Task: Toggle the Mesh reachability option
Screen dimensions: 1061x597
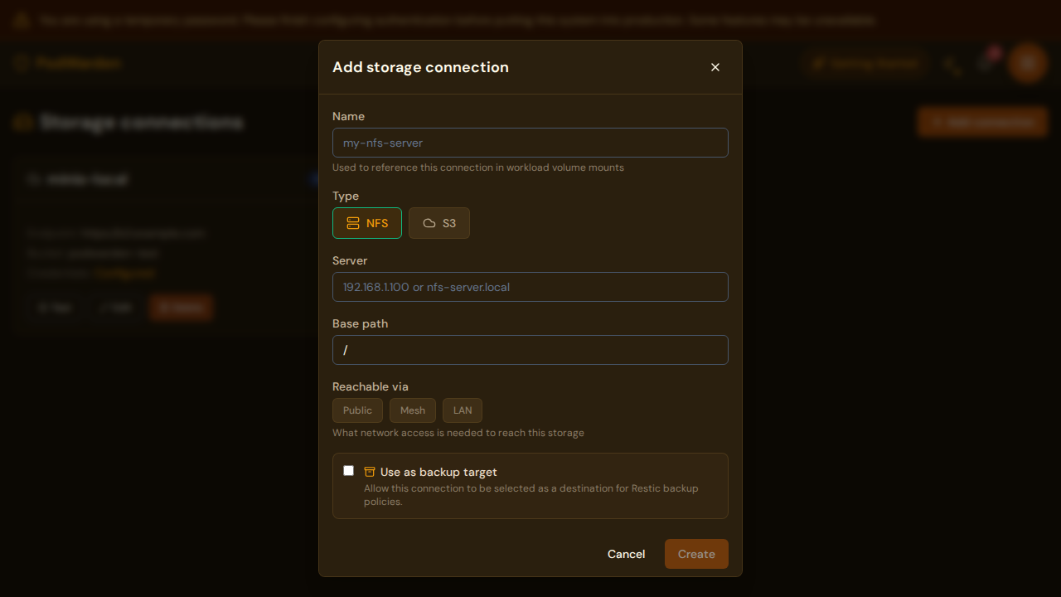Action: click(x=412, y=410)
